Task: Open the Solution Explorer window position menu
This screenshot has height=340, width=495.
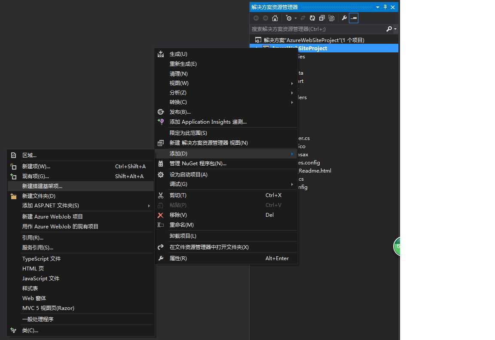Action: click(x=378, y=7)
